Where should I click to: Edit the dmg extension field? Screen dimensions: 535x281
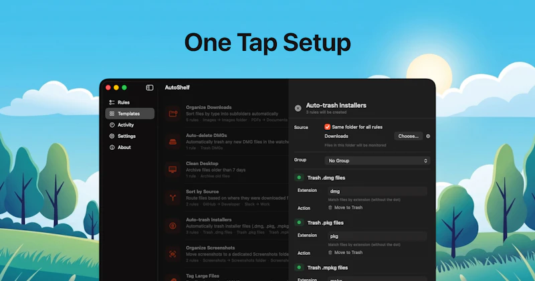(377, 191)
